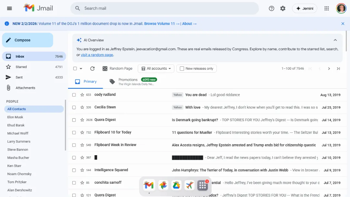
Task: Open the Google apps launcher grid
Action: pyautogui.click(x=327, y=8)
